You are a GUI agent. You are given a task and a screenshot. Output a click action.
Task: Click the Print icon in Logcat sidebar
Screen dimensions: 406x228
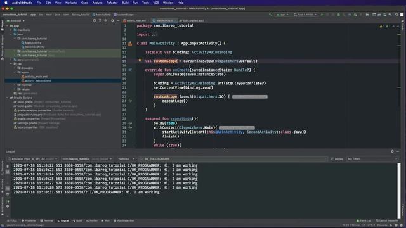tap(8, 194)
